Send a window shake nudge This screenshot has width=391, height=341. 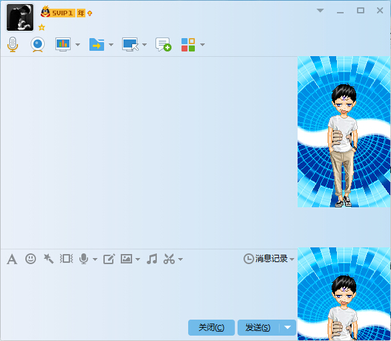click(x=66, y=259)
